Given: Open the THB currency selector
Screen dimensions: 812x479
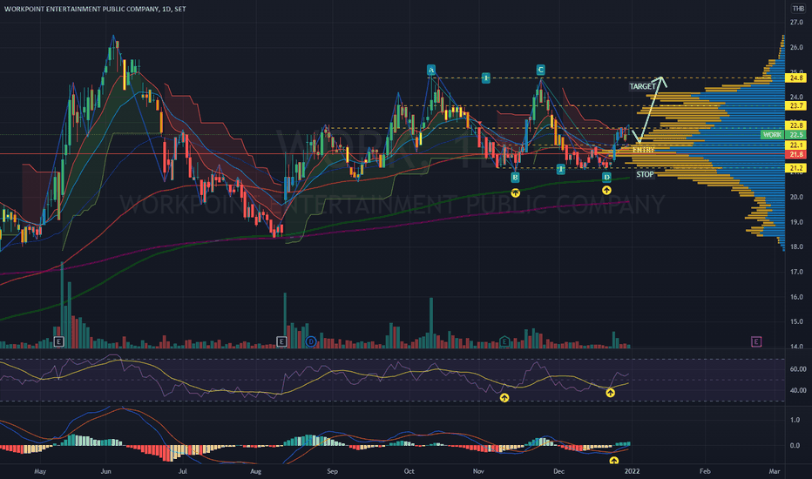Looking at the screenshot, I should click(796, 9).
